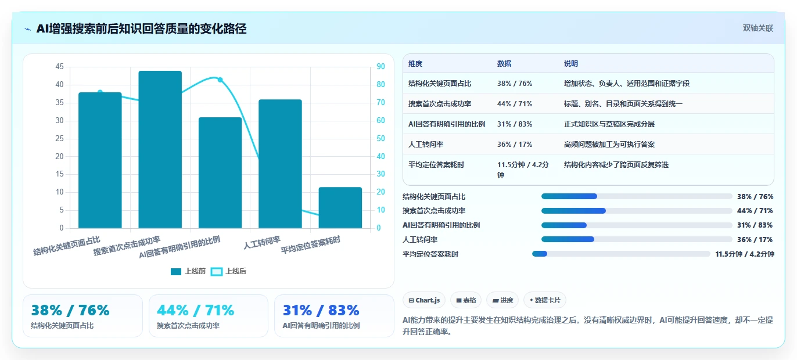
Task: Click the line point above AI回答有明确引用的比例
Action: click(220, 80)
